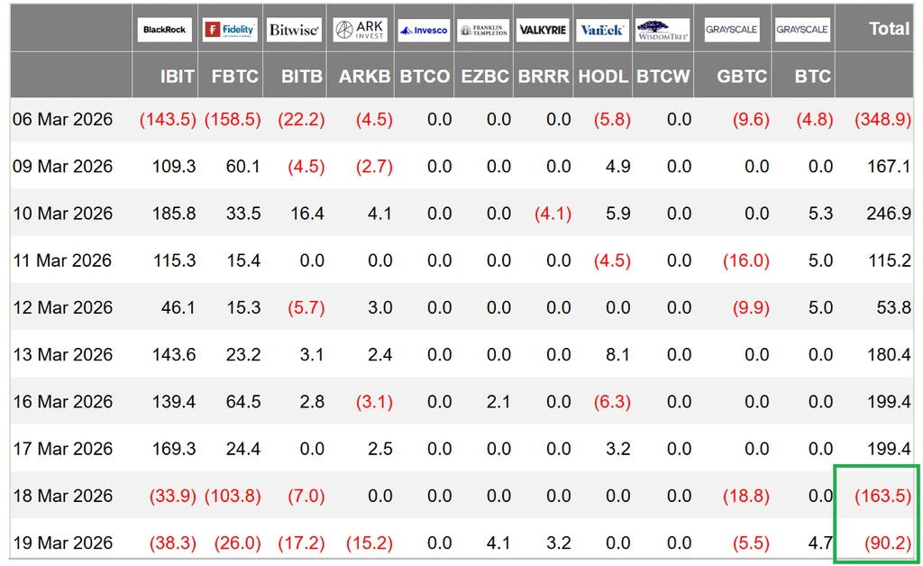Screen dimensions: 923x566
Task: Click the ARK Invest logo
Action: tap(361, 30)
